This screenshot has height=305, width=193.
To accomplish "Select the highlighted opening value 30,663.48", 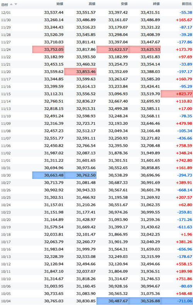I will pos(48,175).
